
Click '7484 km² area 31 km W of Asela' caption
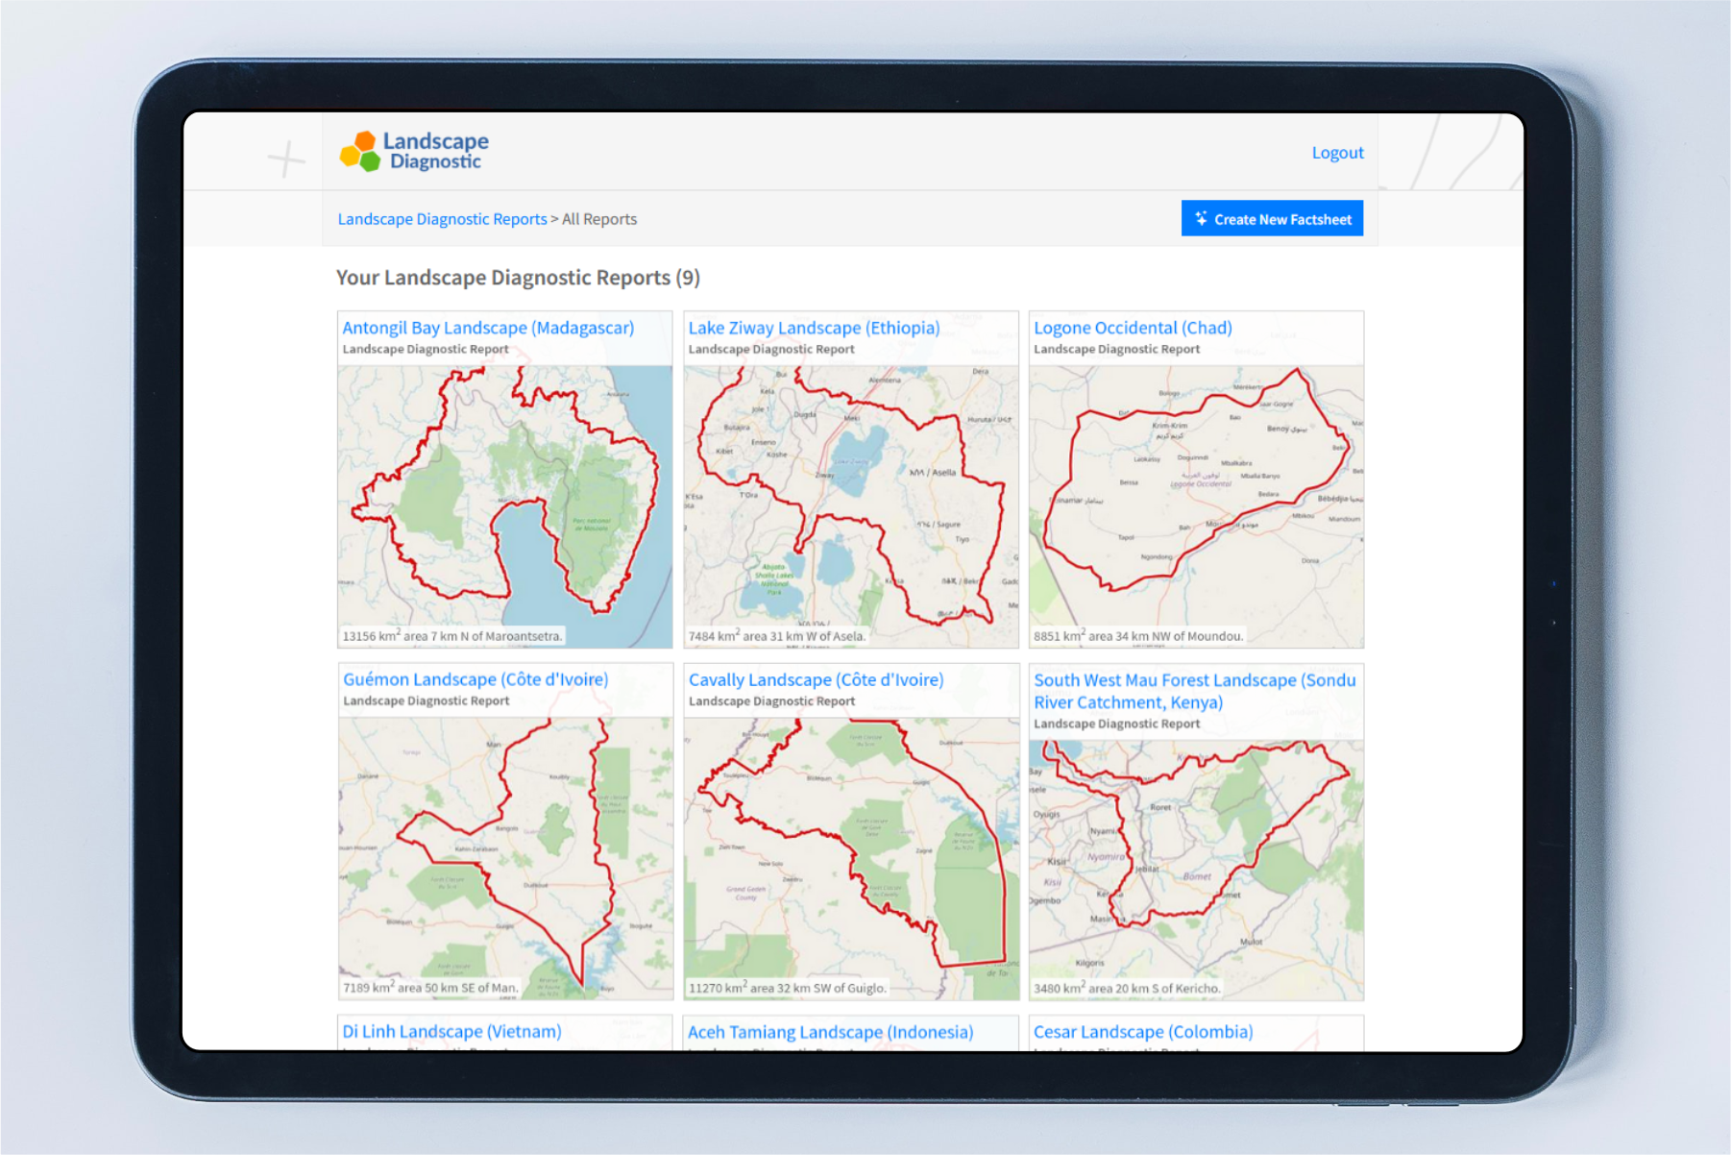click(x=777, y=636)
